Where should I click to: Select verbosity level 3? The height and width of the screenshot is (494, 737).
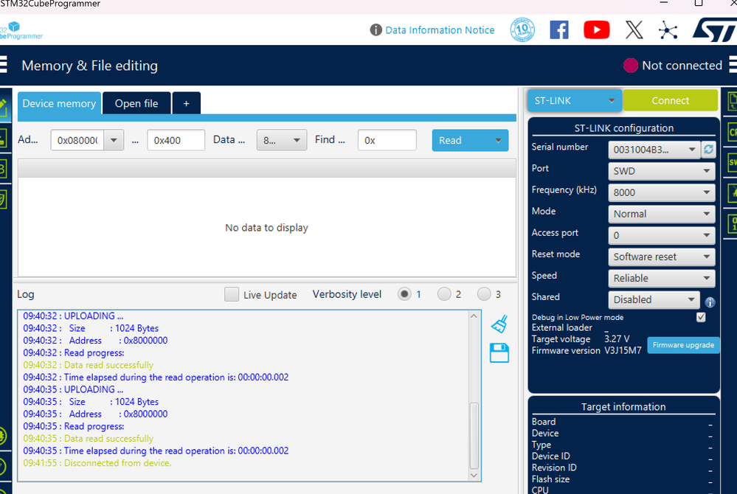(484, 294)
